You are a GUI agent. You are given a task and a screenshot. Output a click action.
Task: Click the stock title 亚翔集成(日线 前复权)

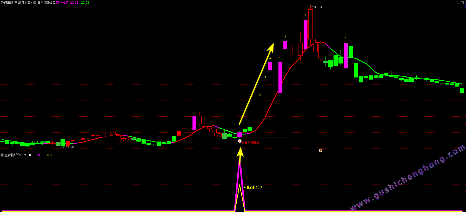16,3
